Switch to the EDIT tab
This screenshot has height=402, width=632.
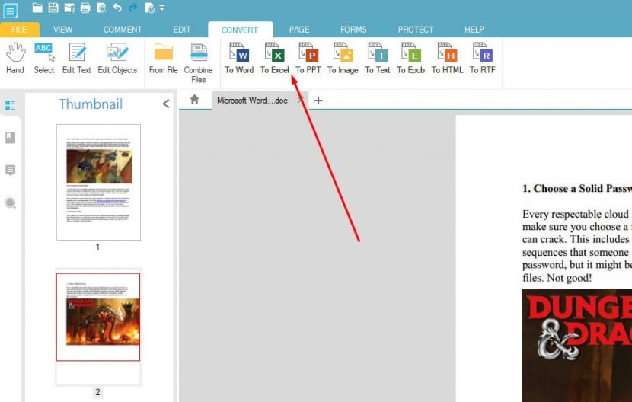point(182,30)
